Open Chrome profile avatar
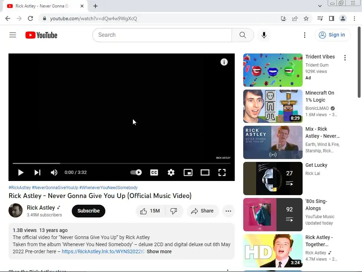 coord(343,18)
